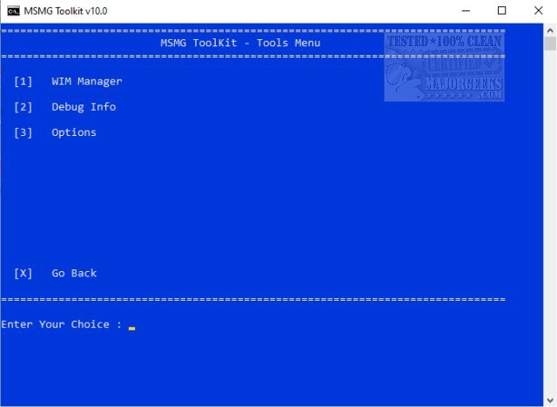Click the MSMG Toolkit v10.0 window title

(x=65, y=11)
